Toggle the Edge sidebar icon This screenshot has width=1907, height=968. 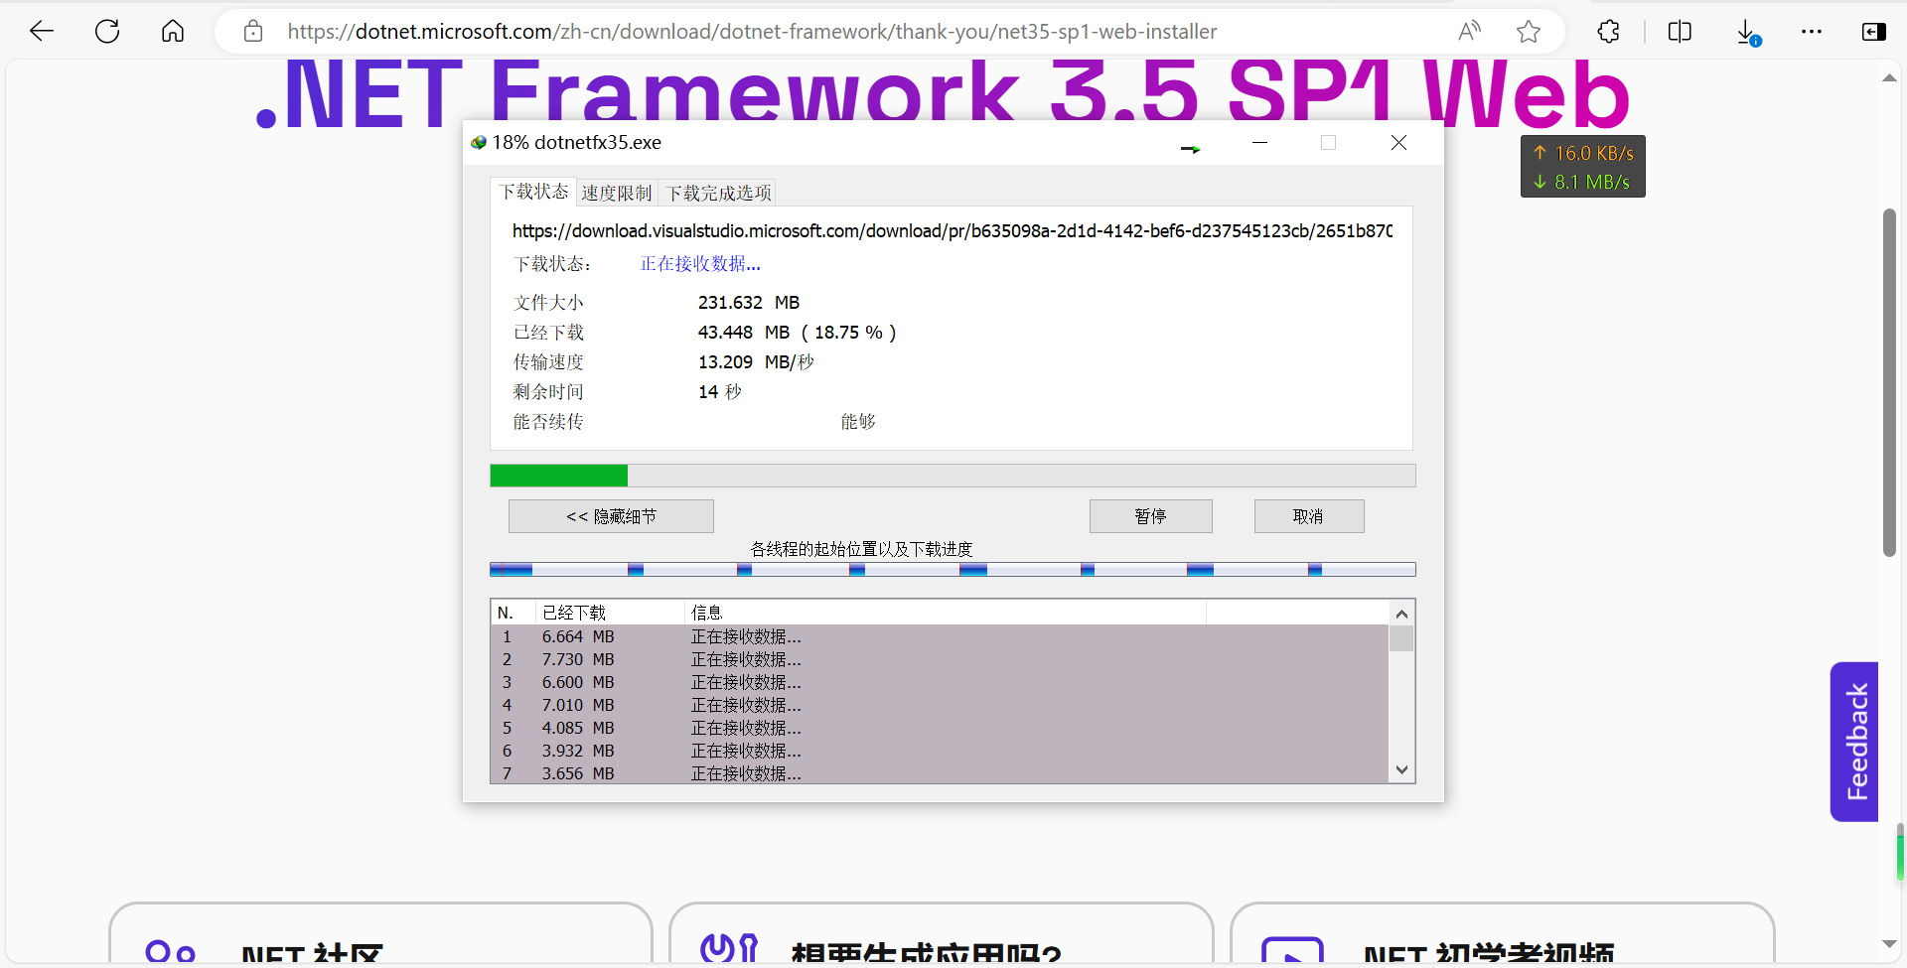point(1873,31)
